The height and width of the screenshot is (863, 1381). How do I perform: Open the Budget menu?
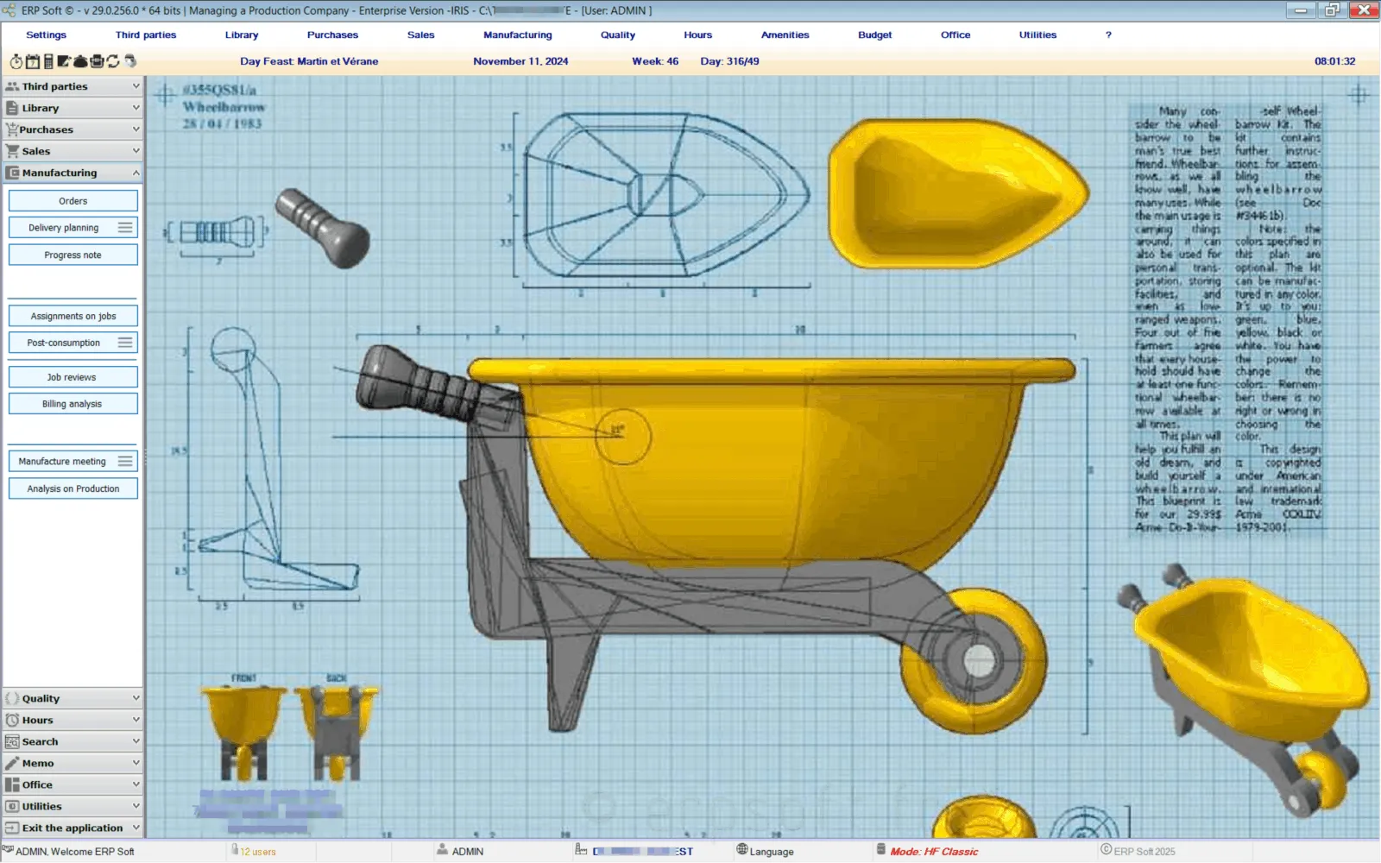pyautogui.click(x=874, y=35)
